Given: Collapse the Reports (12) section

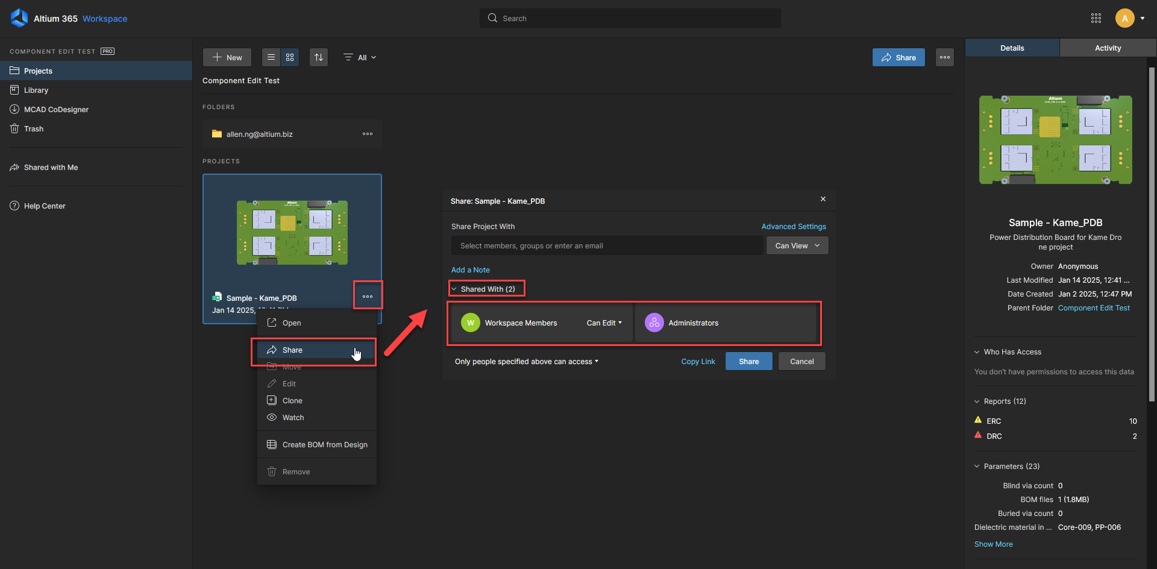Looking at the screenshot, I should point(1000,401).
